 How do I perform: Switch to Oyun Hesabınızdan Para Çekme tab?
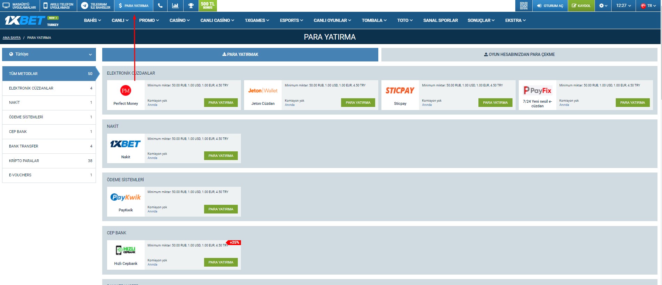[x=519, y=55]
